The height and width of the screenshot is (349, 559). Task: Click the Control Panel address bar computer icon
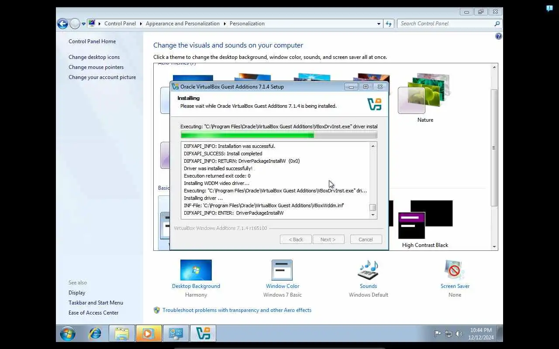click(92, 24)
